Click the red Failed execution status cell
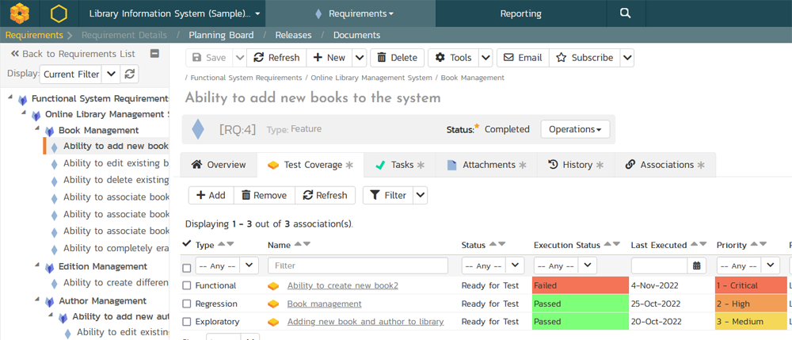This screenshot has height=340, width=792. [577, 285]
